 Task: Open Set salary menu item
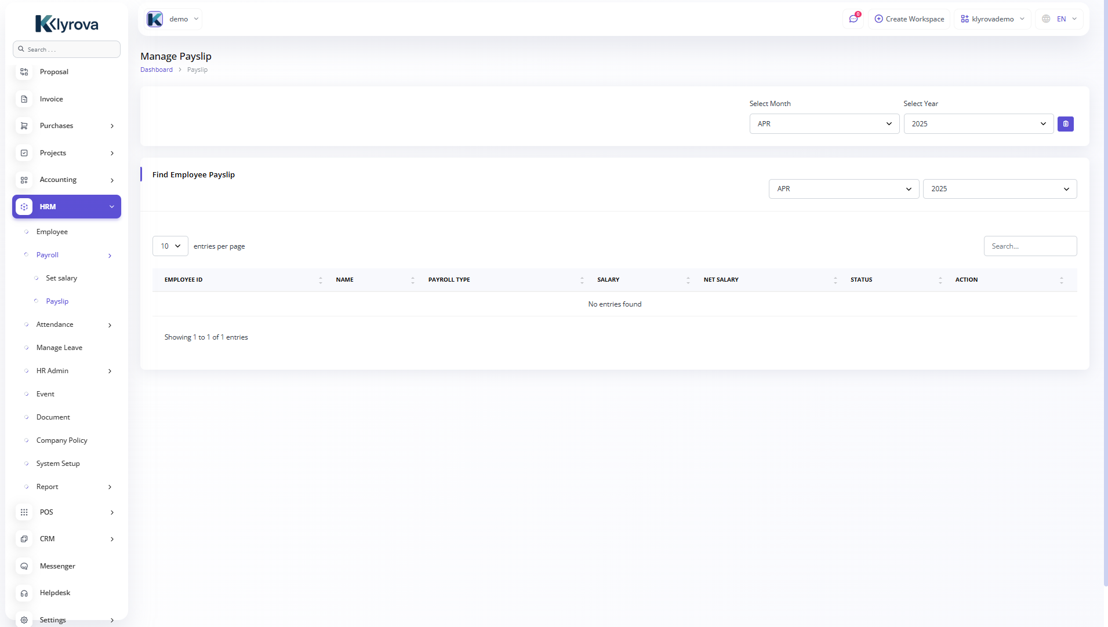(x=61, y=278)
